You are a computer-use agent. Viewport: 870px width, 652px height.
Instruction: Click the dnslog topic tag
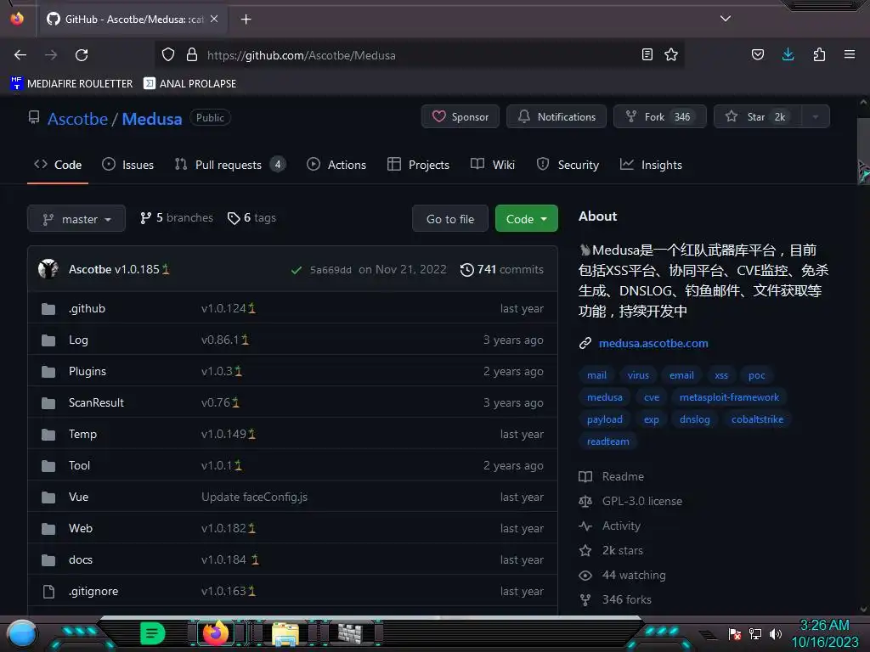pos(695,419)
